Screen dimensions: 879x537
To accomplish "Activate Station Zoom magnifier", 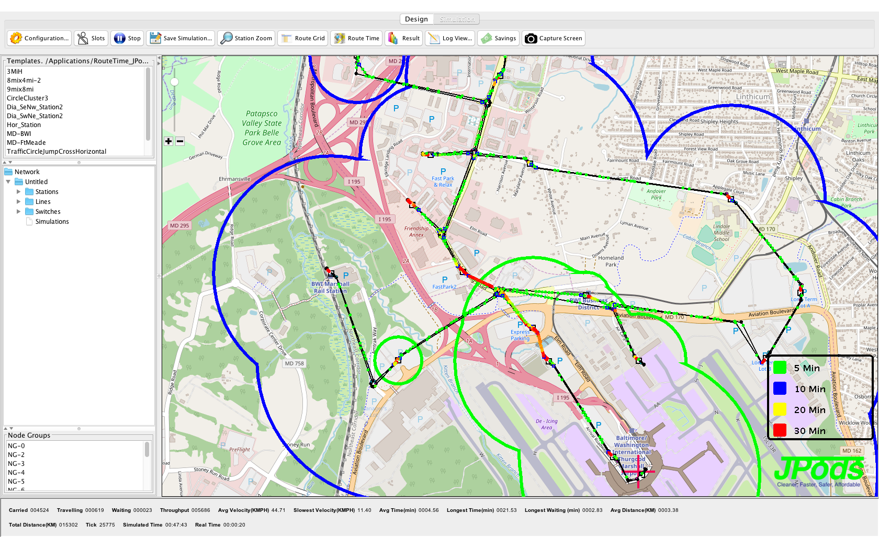I will 227,38.
